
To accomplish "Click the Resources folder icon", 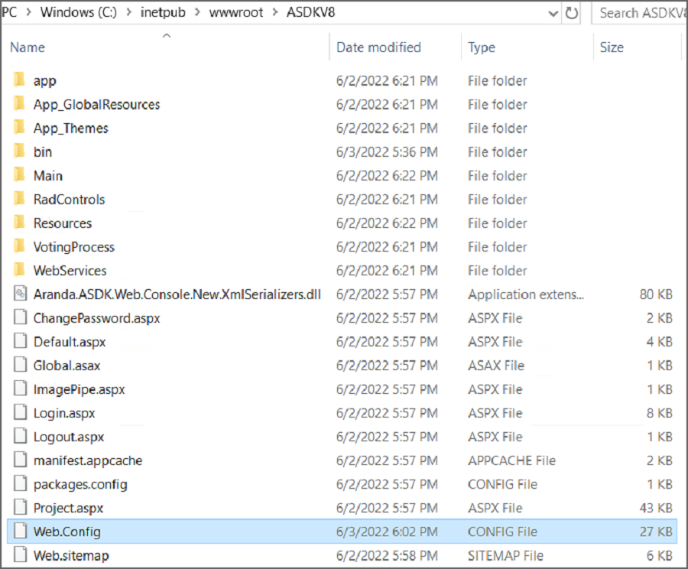I will pyautogui.click(x=19, y=222).
